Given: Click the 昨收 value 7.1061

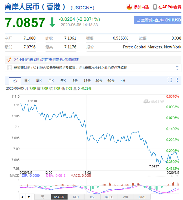Looking at the screenshot, I should [x=70, y=38].
